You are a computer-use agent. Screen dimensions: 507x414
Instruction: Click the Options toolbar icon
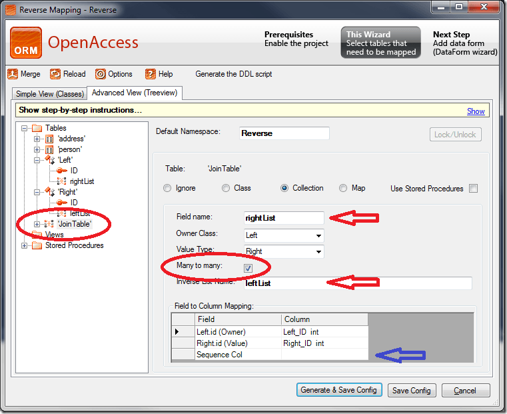100,74
